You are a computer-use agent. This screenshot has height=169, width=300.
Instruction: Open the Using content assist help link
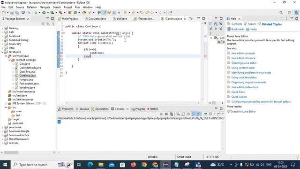[243, 68]
